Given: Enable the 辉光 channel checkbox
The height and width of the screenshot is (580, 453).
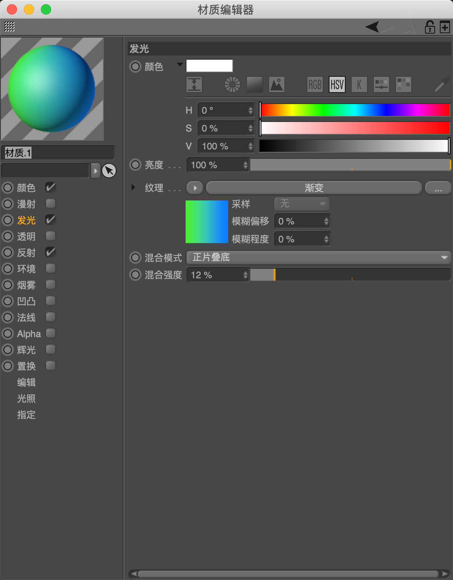Looking at the screenshot, I should [51, 350].
